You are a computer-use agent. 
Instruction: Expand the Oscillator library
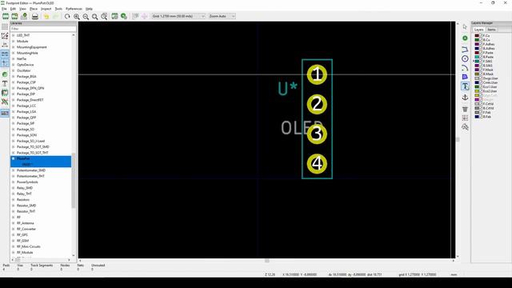point(14,70)
